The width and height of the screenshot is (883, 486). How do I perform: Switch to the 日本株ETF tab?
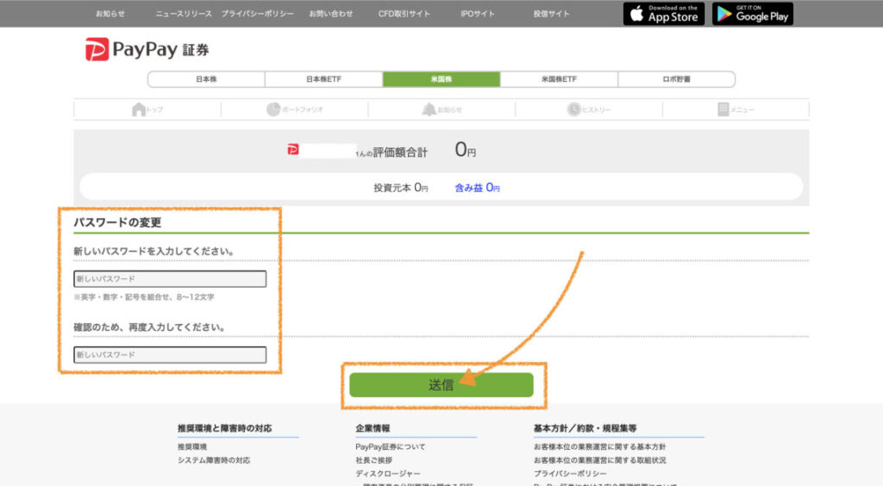pyautogui.click(x=323, y=79)
